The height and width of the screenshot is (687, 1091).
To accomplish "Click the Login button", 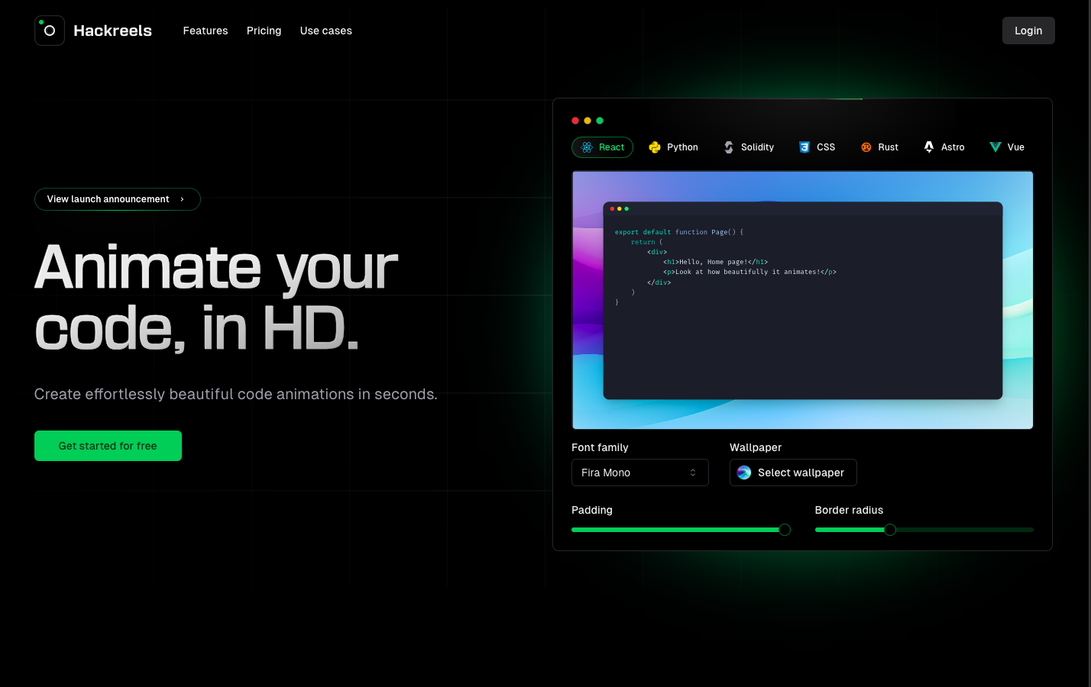I will pos(1028,31).
